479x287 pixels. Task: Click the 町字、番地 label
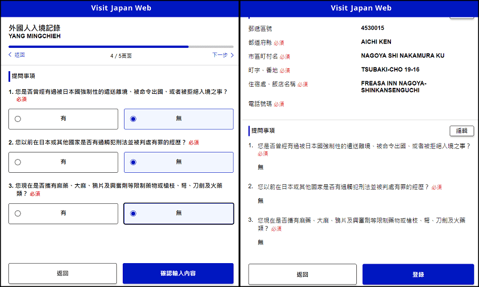point(263,71)
